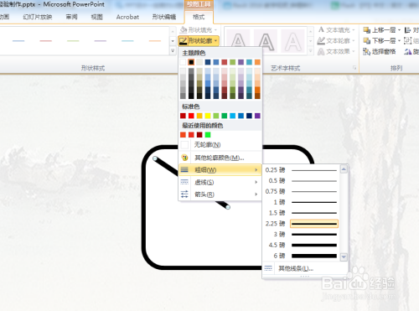Click the More Lines (其他线条) icon
Viewport: 419px width, 311px height.
coord(268,268)
